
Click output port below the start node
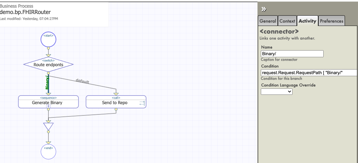pos(48,48)
